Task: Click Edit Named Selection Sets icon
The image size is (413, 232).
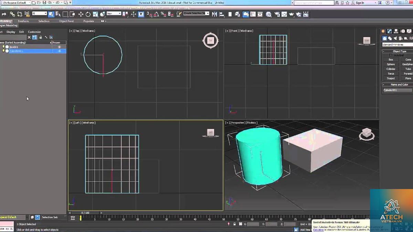Action: pos(179,14)
